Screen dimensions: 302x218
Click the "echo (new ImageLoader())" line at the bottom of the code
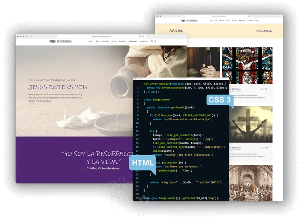[x=181, y=198]
